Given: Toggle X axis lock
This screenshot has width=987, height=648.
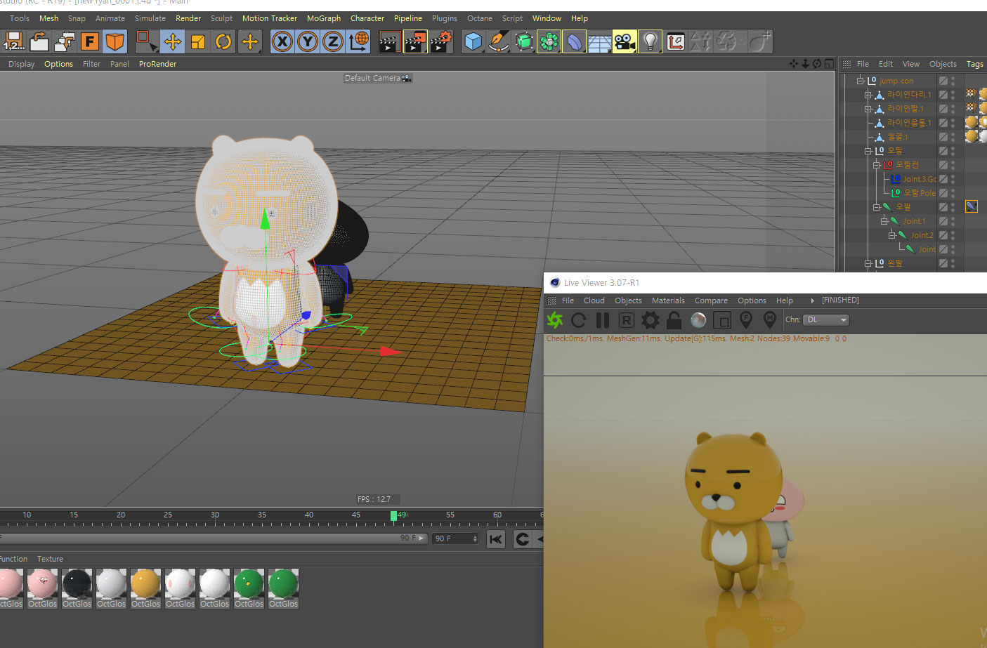Looking at the screenshot, I should 282,42.
